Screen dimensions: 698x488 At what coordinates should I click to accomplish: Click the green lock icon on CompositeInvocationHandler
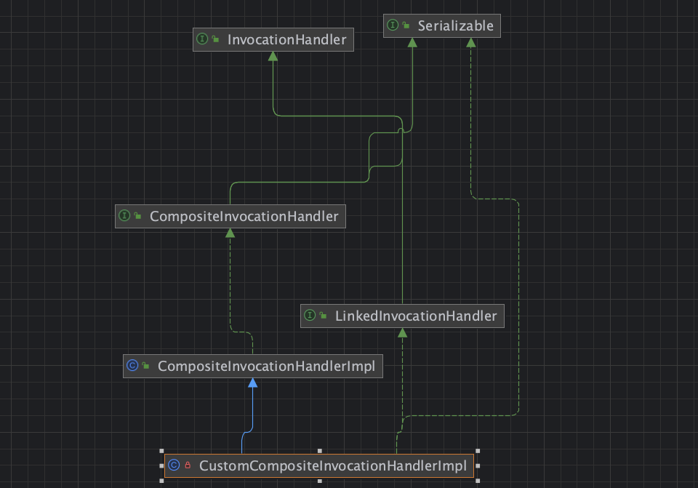tap(137, 217)
